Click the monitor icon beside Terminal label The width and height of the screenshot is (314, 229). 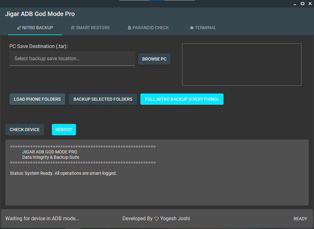click(x=192, y=28)
